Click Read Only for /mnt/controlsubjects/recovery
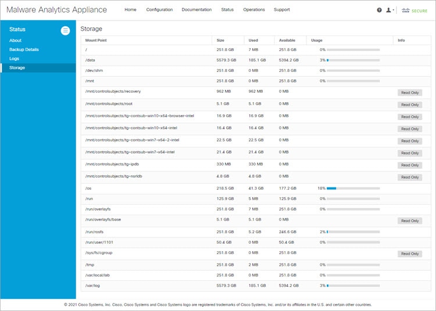The image size is (436, 311). (410, 93)
